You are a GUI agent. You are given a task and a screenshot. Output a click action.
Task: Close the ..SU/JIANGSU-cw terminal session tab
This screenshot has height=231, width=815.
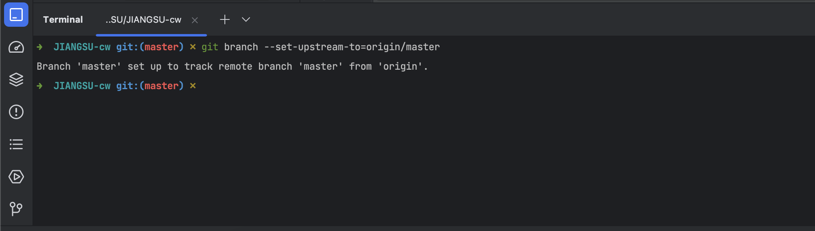pyautogui.click(x=195, y=20)
